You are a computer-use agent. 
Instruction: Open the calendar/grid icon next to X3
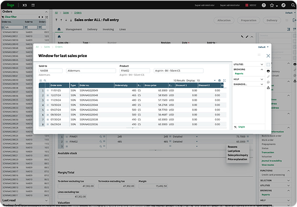[33, 5]
